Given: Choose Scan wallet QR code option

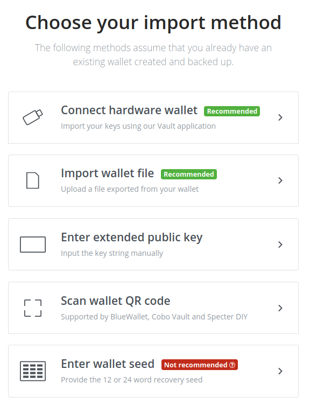Looking at the screenshot, I should point(153,308).
